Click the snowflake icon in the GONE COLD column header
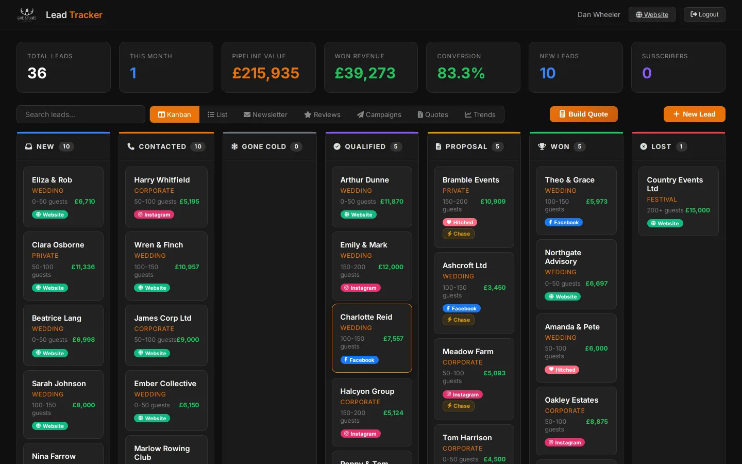The width and height of the screenshot is (742, 464). pos(234,146)
